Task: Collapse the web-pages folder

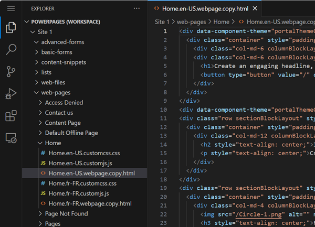Action: pyautogui.click(x=56, y=92)
